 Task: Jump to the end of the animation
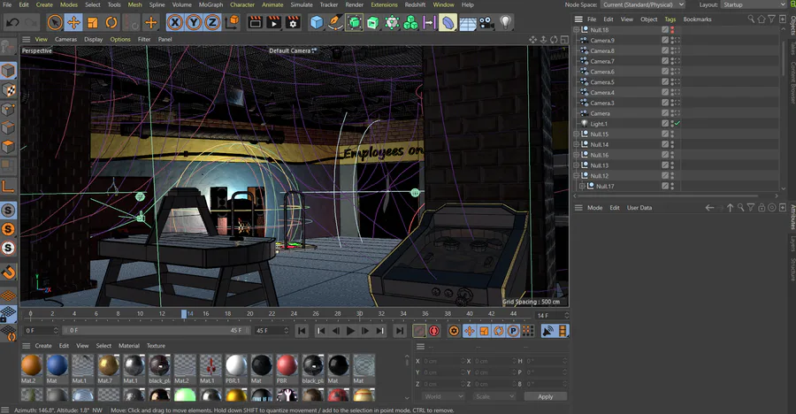pos(400,331)
